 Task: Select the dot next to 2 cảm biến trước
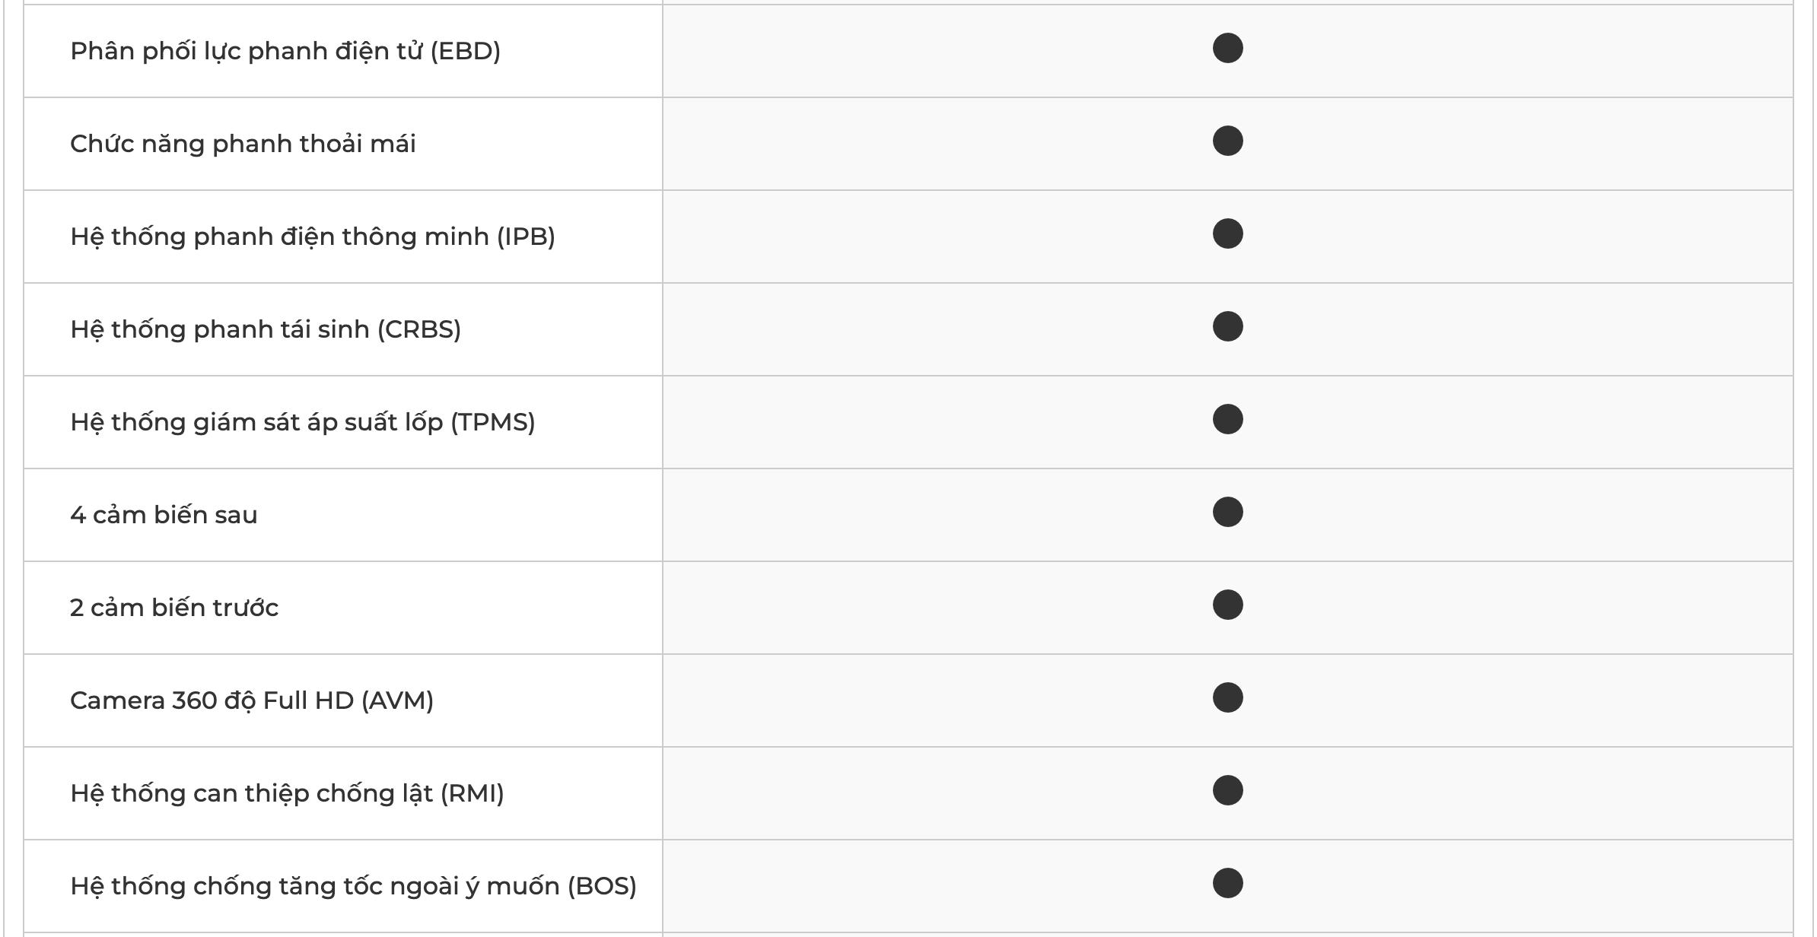(1227, 605)
